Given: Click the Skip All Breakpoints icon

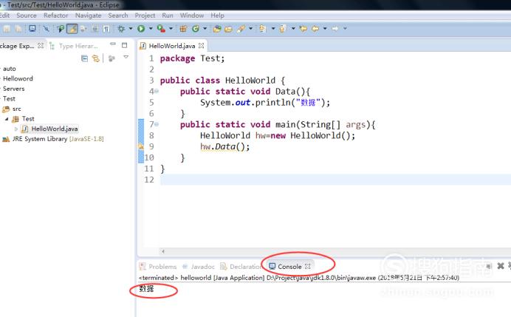Looking at the screenshot, I should tap(46, 29).
